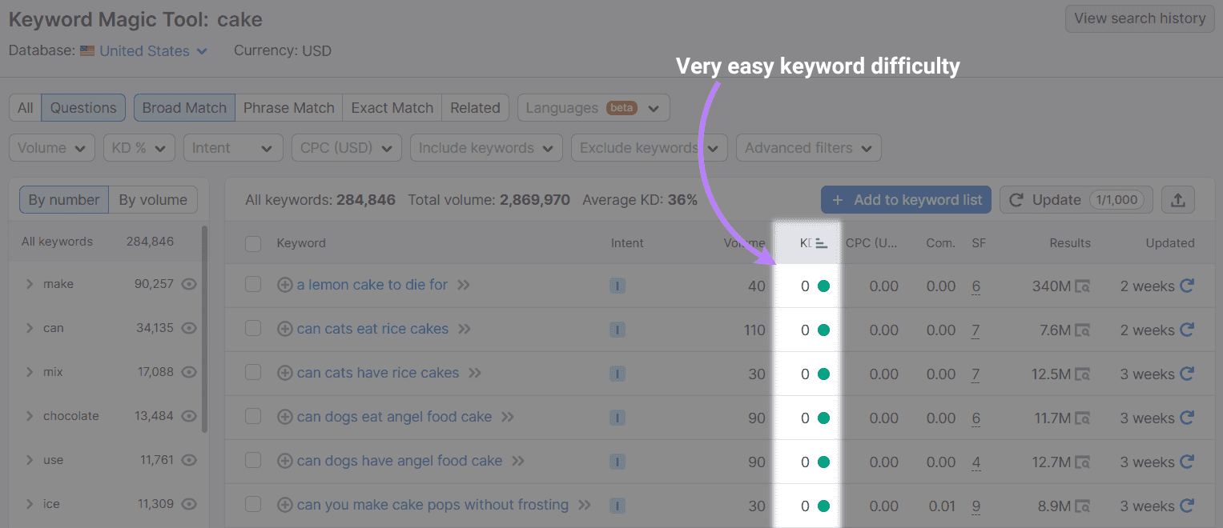1223x528 pixels.
Task: Toggle the eye icon for 'can' group
Action: coord(189,328)
